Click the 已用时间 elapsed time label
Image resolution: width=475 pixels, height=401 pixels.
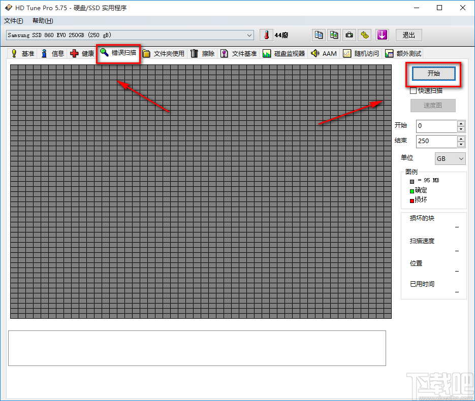pyautogui.click(x=422, y=284)
